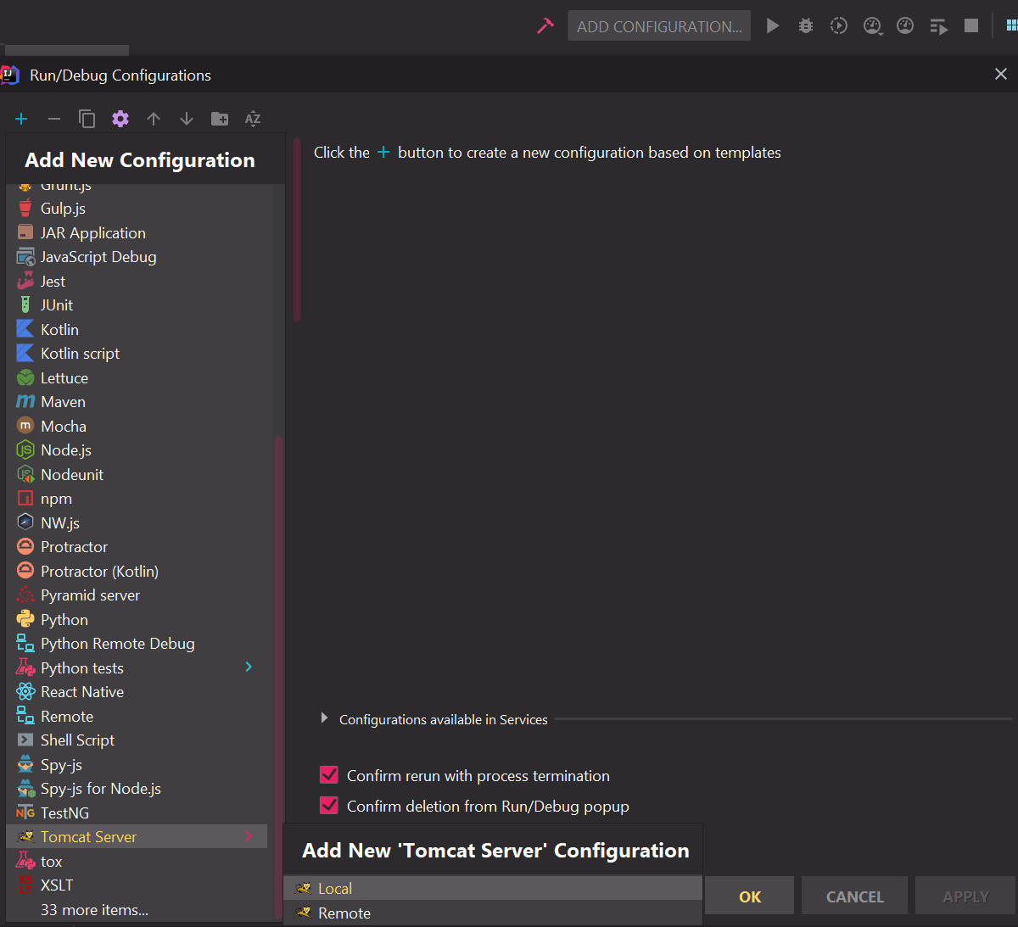Choose NW.js configuration type
This screenshot has width=1018, height=927.
pos(137,523)
